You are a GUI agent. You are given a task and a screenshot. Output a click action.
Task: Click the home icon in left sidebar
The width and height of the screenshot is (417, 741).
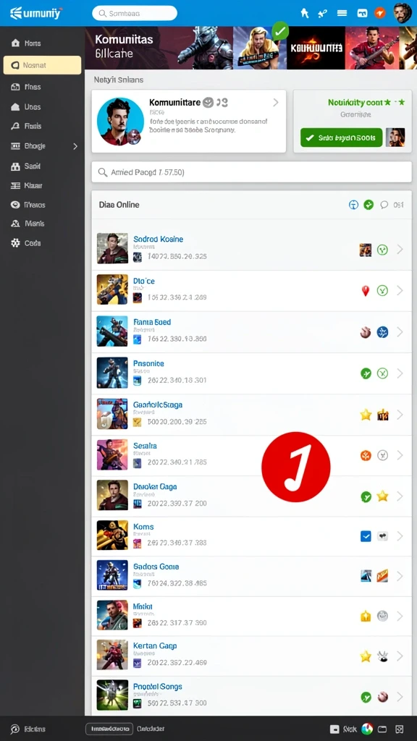pos(15,43)
